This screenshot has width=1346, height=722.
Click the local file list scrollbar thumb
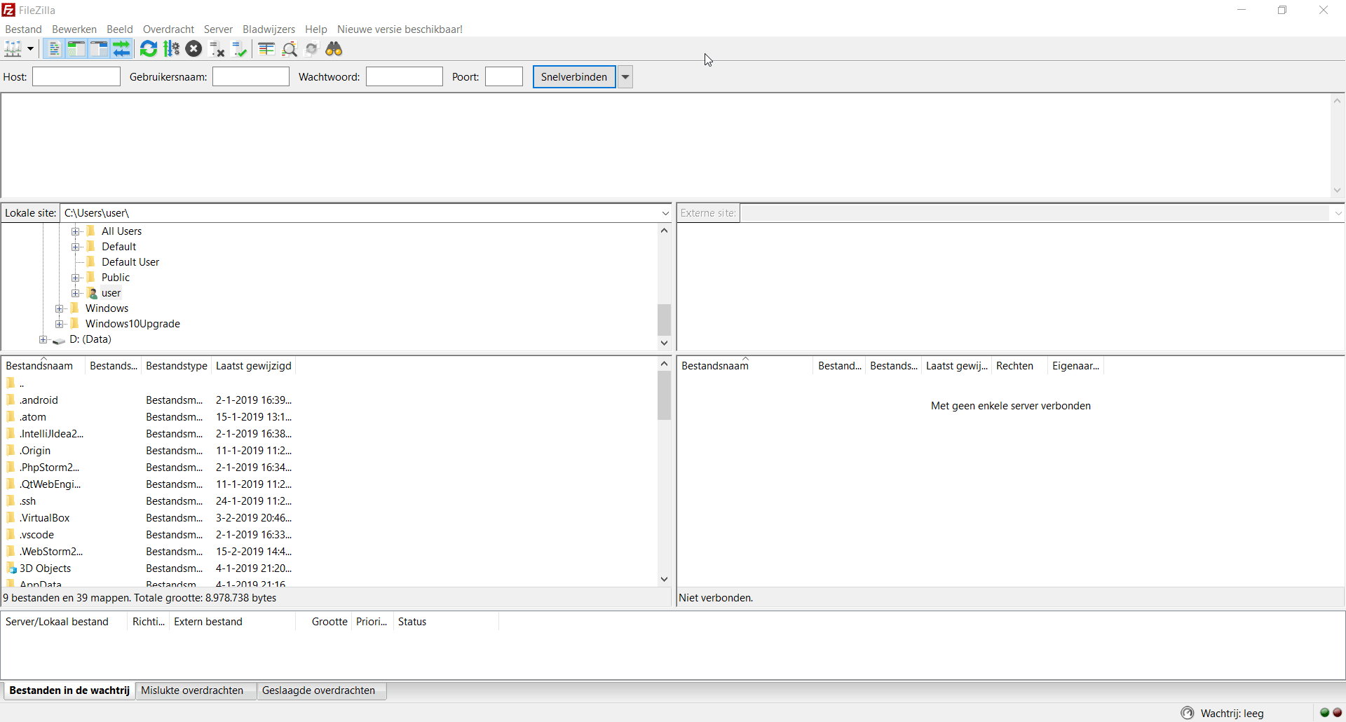(x=664, y=396)
